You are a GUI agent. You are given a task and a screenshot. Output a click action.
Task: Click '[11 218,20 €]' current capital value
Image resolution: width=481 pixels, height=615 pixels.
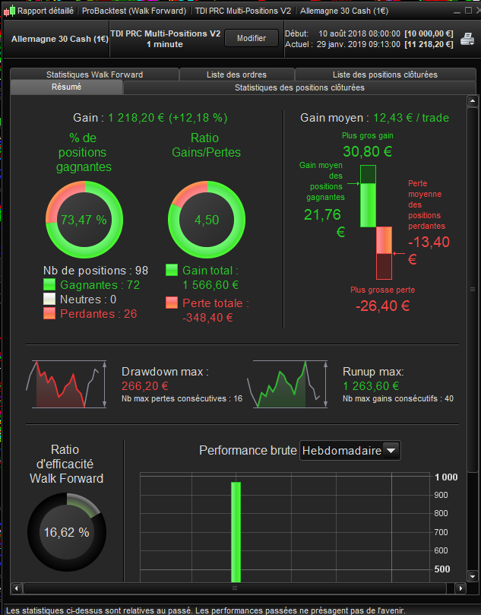(429, 44)
